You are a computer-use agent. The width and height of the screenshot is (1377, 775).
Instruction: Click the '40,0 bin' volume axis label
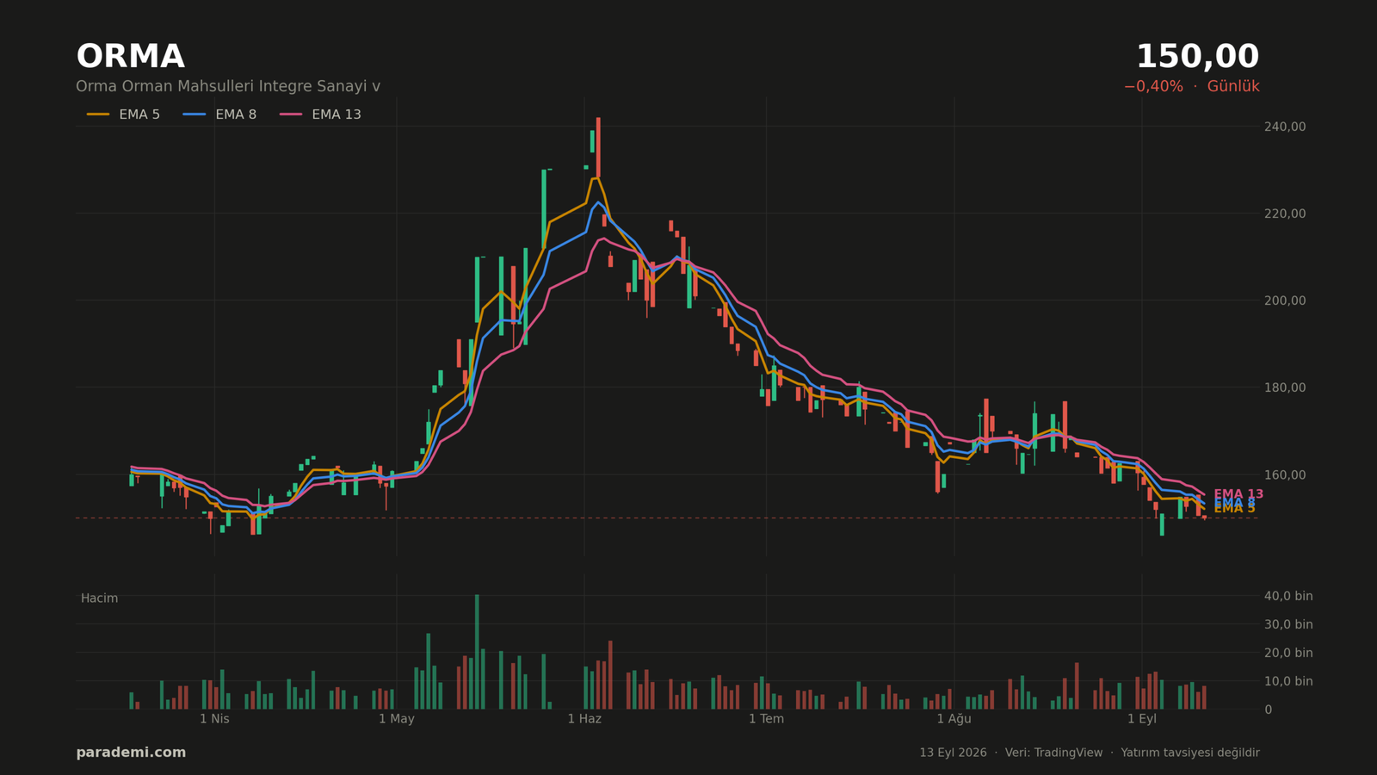[1288, 596]
